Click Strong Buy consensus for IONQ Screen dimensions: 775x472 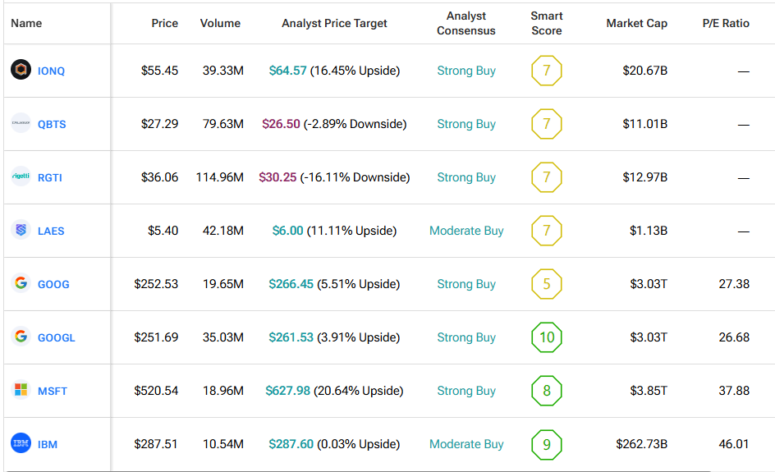point(465,71)
